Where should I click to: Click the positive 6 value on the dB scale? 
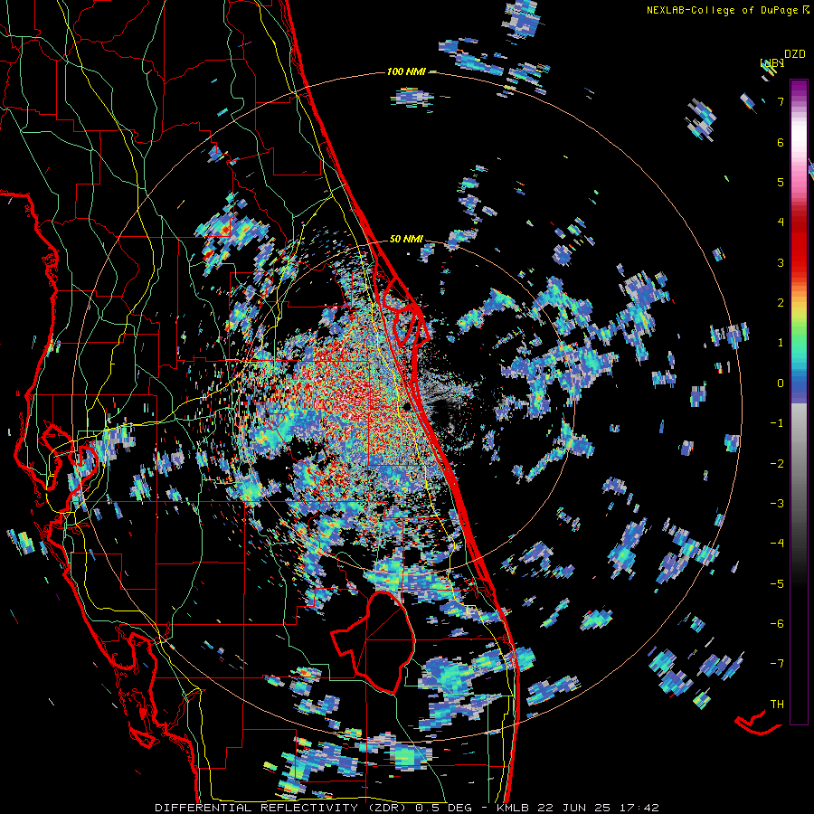pos(781,142)
